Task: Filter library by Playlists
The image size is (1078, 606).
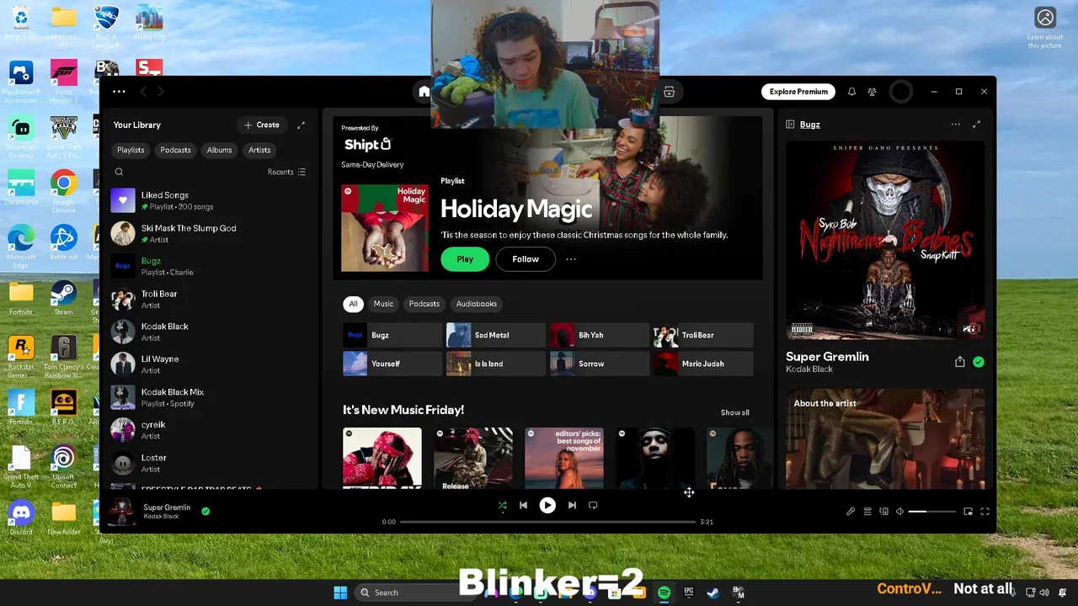Action: (x=131, y=150)
